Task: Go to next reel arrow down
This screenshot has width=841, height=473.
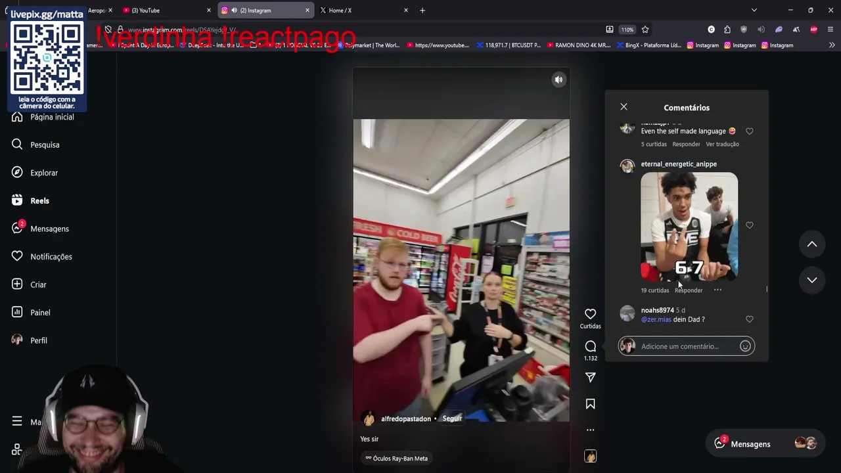Action: click(x=812, y=280)
